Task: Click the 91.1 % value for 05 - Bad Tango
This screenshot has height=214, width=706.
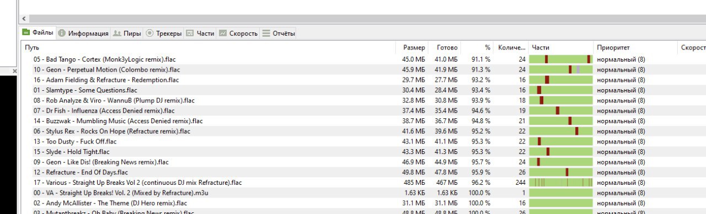Action: point(480,59)
